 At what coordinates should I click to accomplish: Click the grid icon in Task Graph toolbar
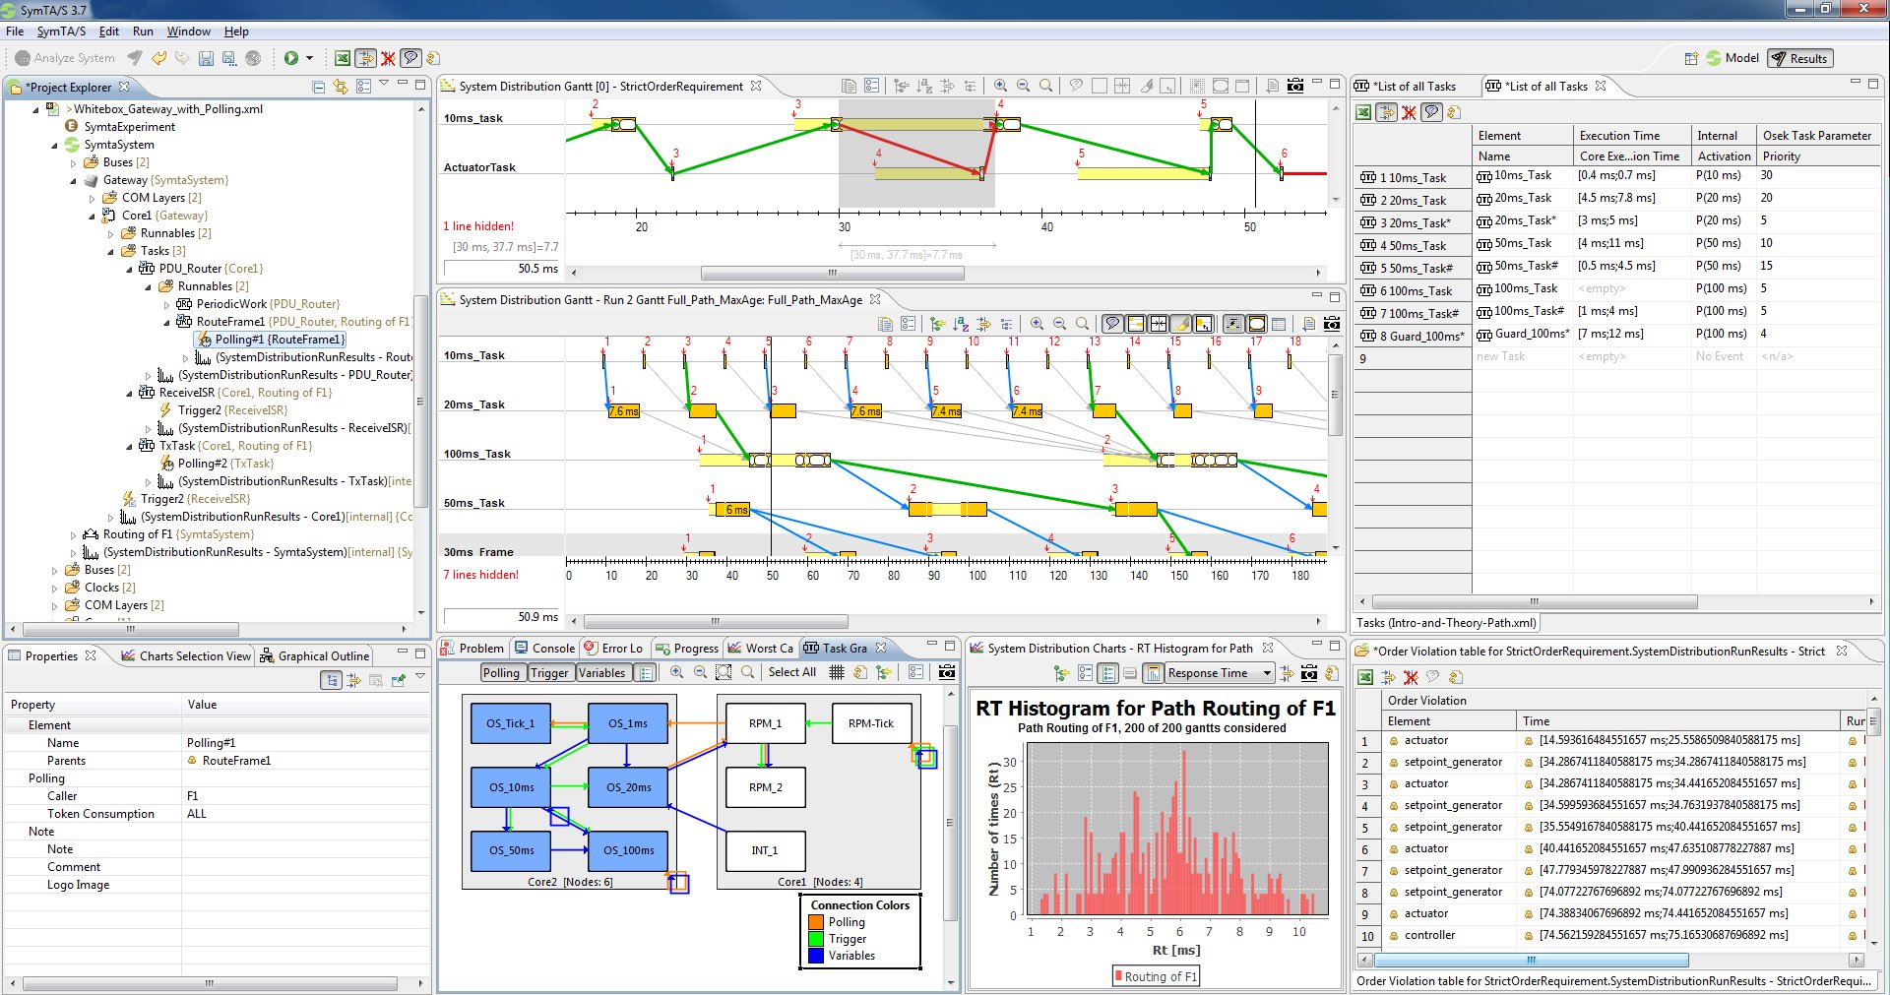click(x=836, y=672)
